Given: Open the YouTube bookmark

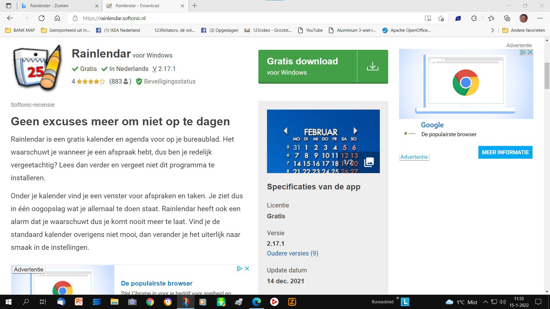Looking at the screenshot, I should [x=311, y=30].
